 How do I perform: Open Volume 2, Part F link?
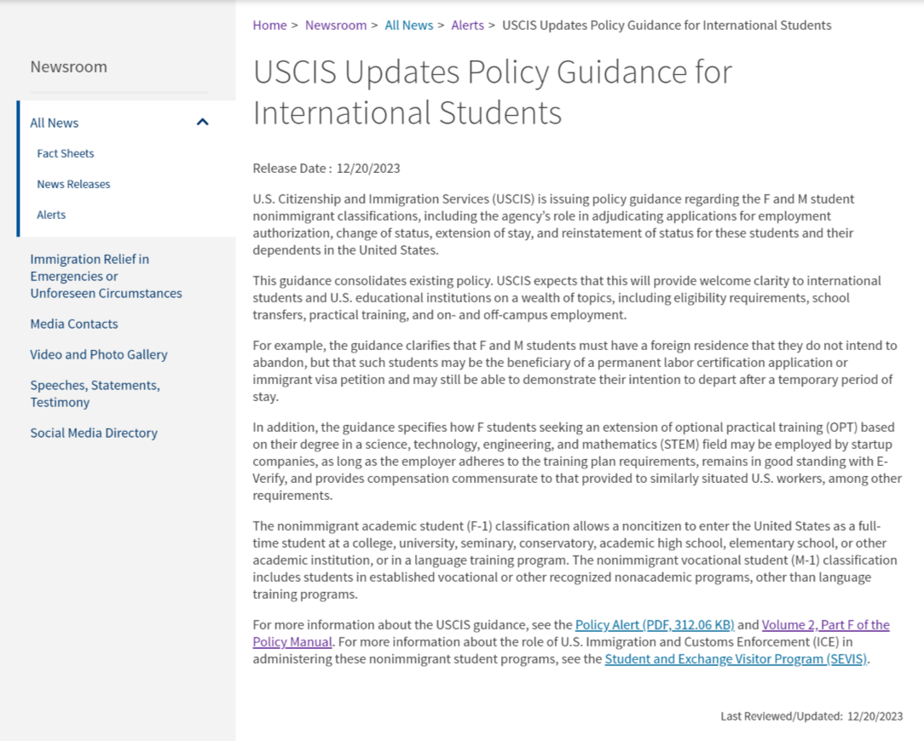[825, 625]
